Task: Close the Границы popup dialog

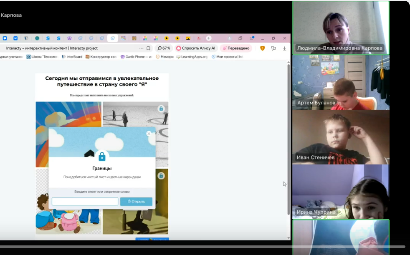Action: (x=149, y=134)
